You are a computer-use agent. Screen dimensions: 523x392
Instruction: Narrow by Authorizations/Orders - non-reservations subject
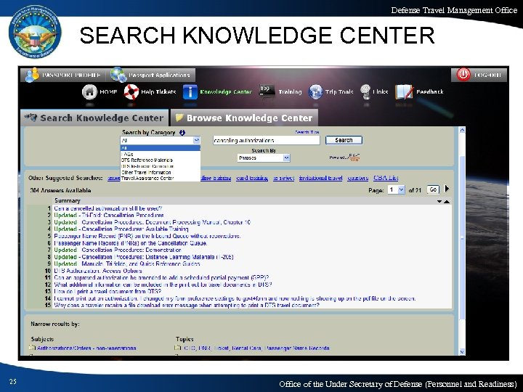pyautogui.click(x=86, y=348)
